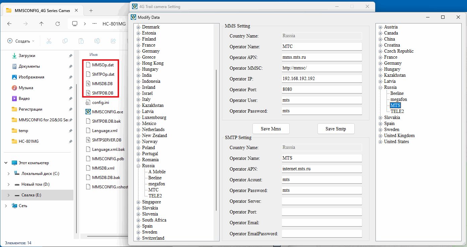
Task: Open a new Explorer tab
Action: tap(91, 10)
